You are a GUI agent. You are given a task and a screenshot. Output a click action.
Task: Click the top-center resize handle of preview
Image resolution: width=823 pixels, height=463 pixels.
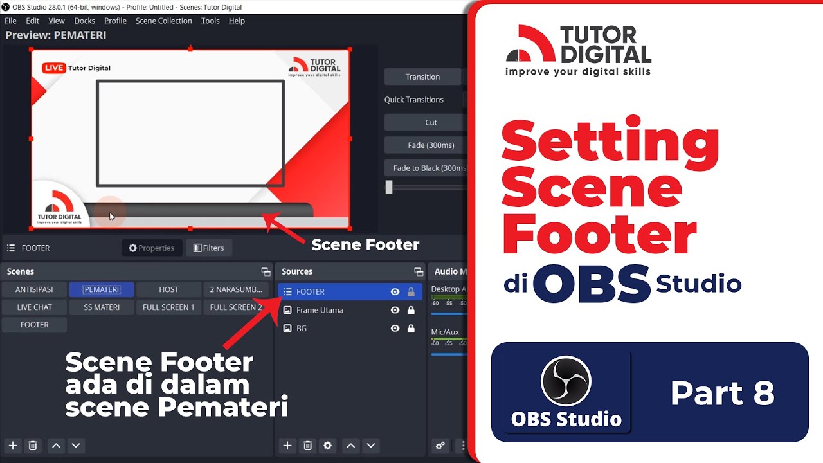click(190, 49)
